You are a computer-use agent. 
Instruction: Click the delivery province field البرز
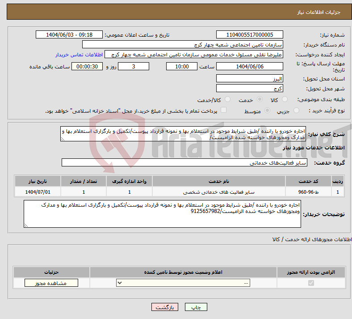(250, 78)
